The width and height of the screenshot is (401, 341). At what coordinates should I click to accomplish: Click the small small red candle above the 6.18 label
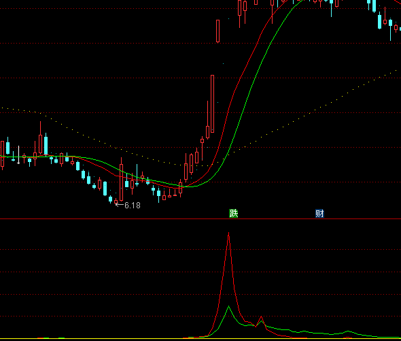116,201
